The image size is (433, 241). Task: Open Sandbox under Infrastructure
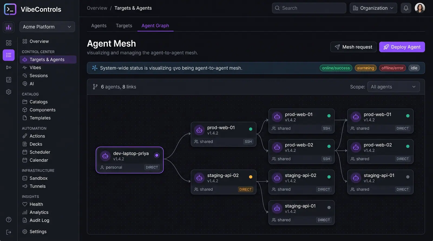point(48,178)
